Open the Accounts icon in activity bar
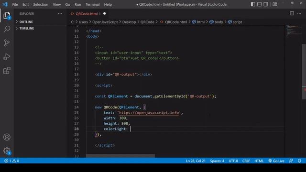This screenshot has width=306, height=172. 7,137
